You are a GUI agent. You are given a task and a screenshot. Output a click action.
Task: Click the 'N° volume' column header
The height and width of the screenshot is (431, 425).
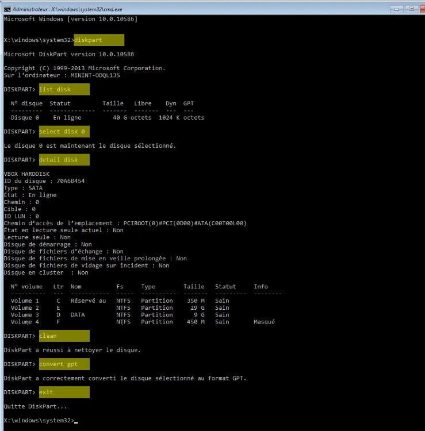[x=26, y=287]
